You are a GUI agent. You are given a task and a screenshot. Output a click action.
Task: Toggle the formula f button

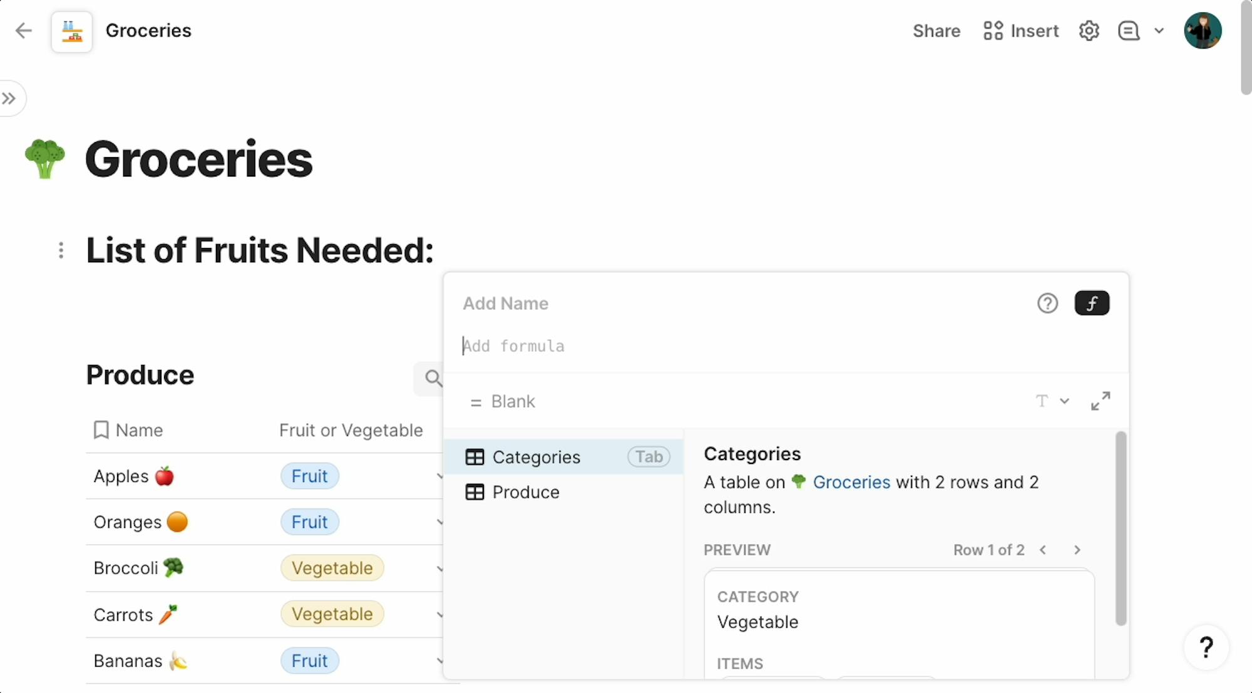tap(1092, 303)
